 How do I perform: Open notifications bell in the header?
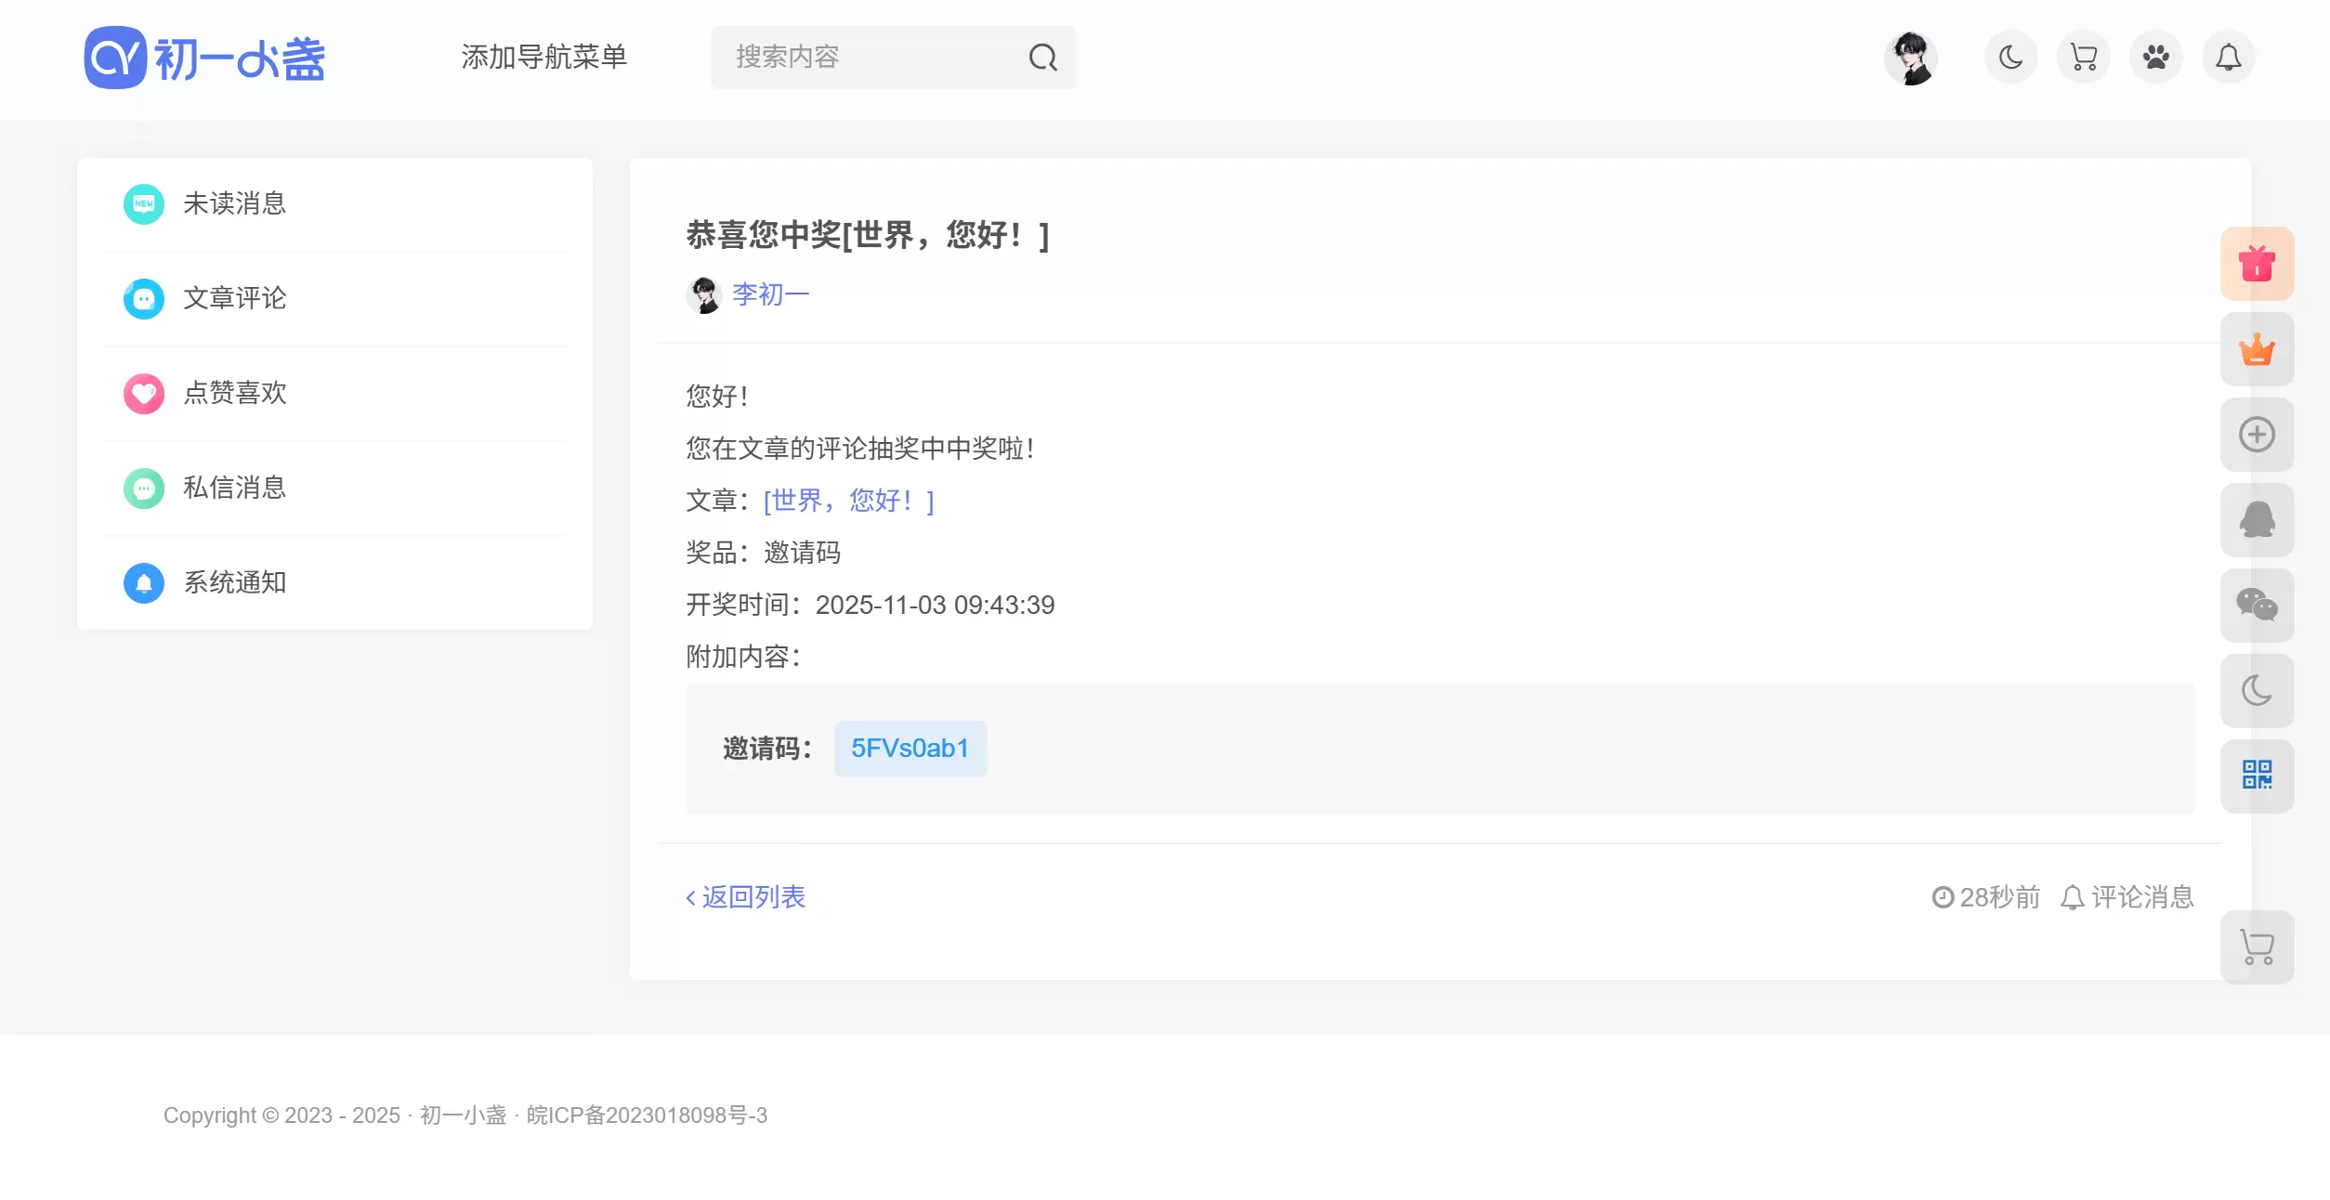click(2228, 58)
